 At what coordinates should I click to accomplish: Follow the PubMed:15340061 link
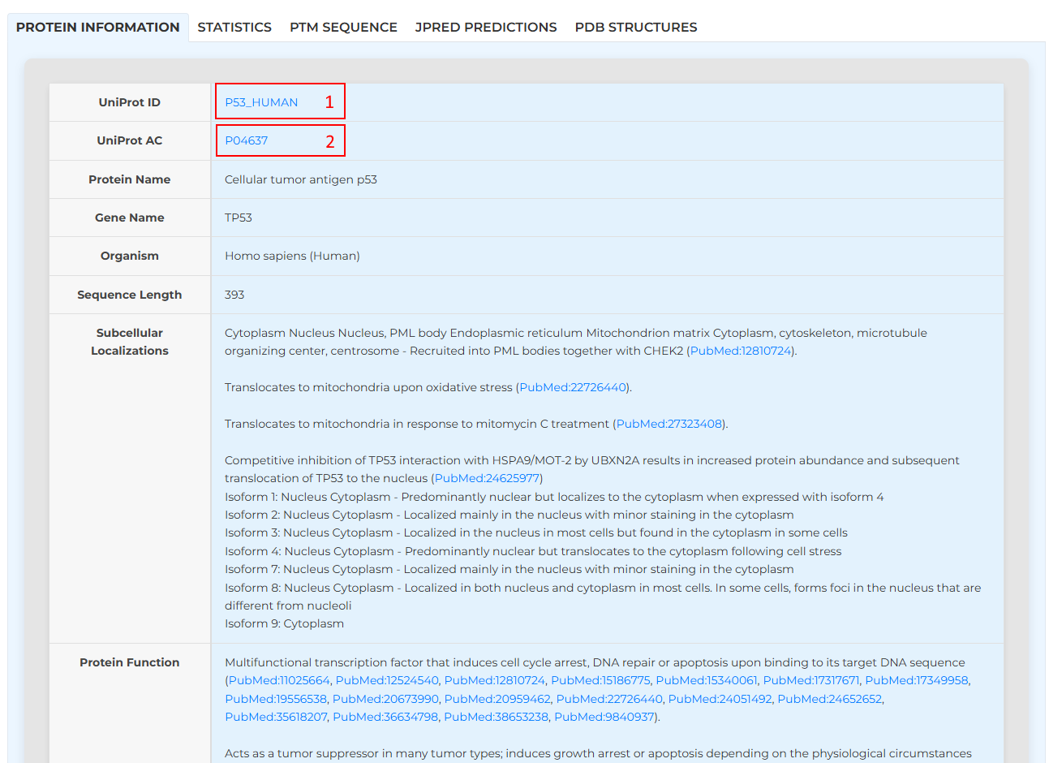[706, 680]
